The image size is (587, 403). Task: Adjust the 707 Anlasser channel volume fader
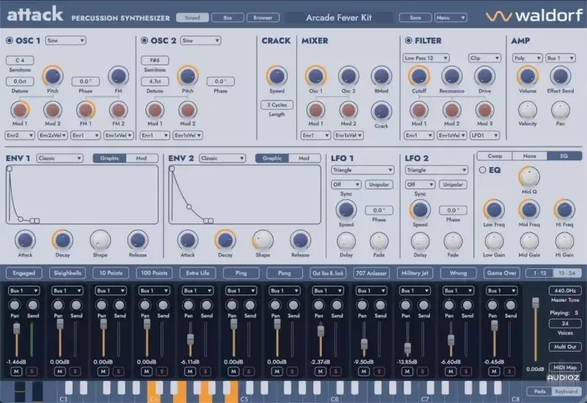click(x=364, y=344)
